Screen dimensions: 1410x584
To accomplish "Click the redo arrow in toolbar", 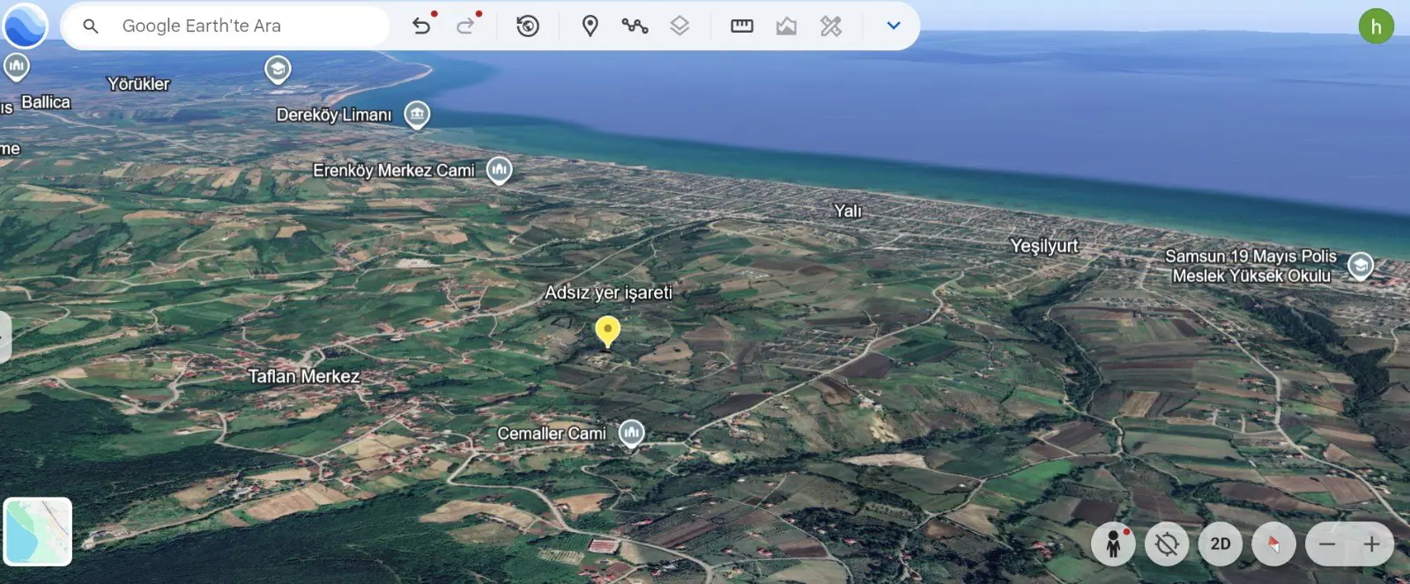I will pyautogui.click(x=465, y=26).
